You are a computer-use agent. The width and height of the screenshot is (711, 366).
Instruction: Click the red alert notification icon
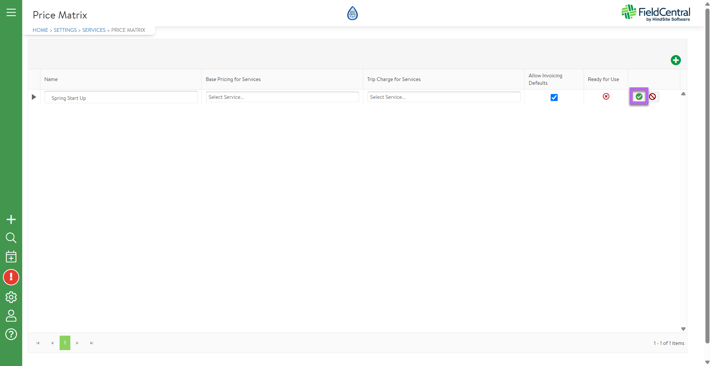[11, 277]
